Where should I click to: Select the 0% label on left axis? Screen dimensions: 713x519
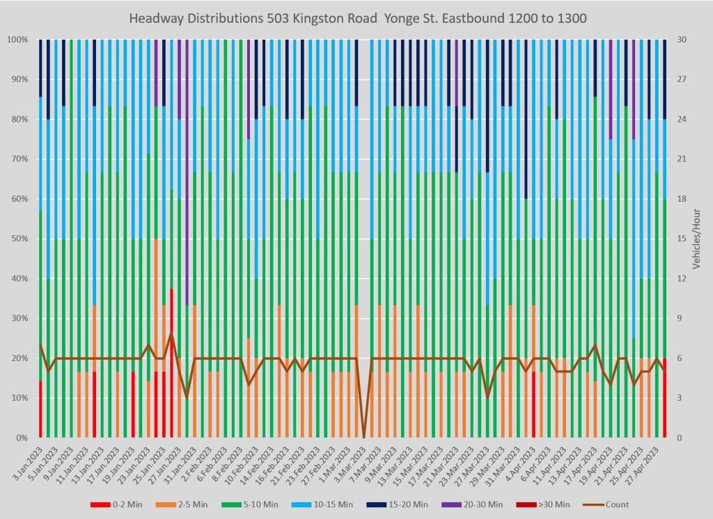tap(22, 438)
